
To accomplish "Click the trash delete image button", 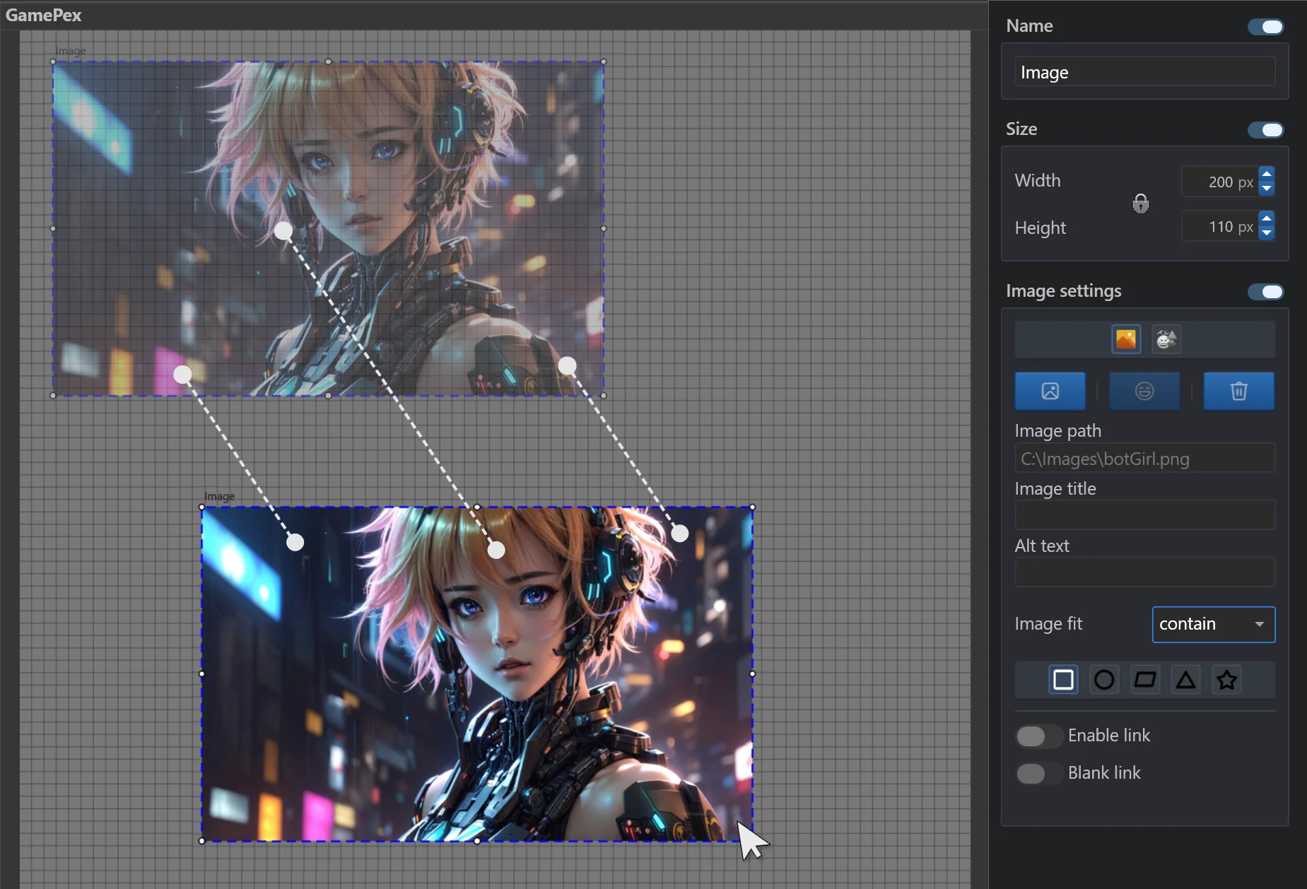I will 1239,391.
